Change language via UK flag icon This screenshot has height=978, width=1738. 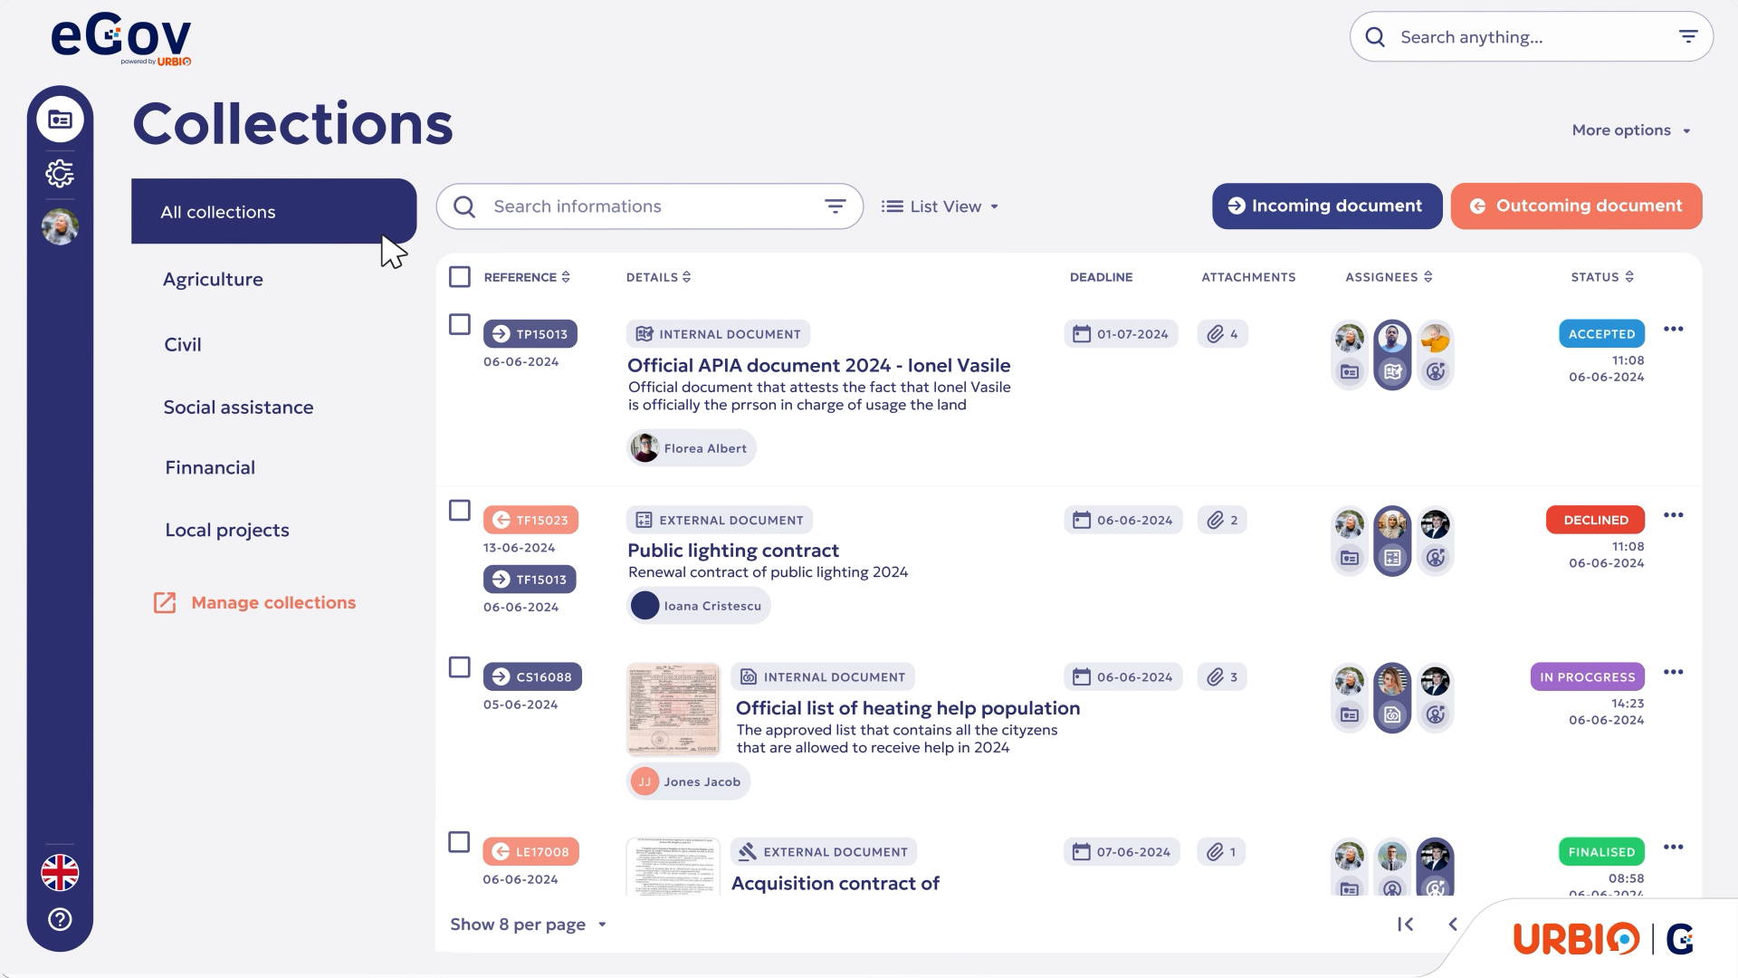coord(60,873)
